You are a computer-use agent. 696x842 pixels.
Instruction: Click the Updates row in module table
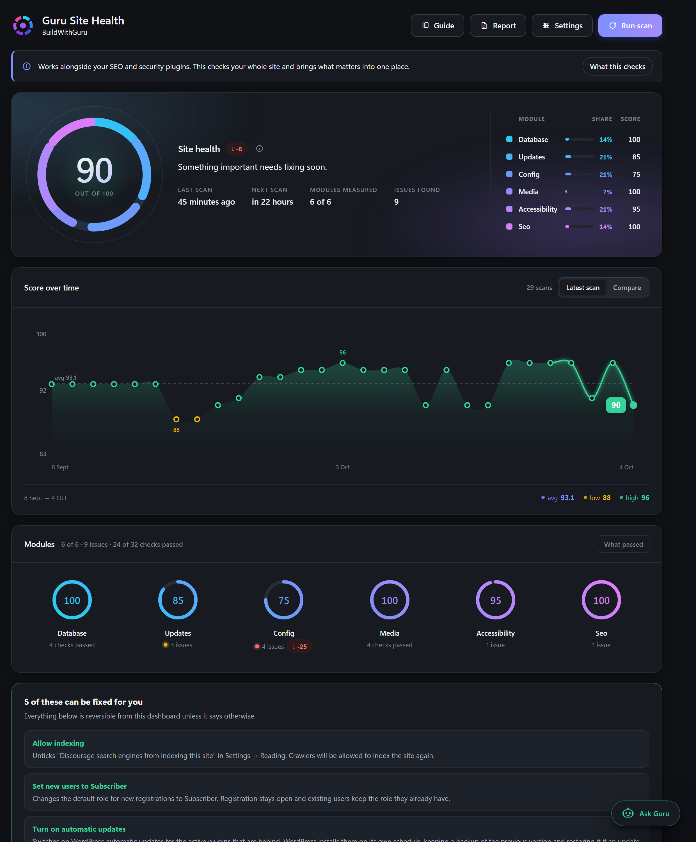click(x=573, y=157)
